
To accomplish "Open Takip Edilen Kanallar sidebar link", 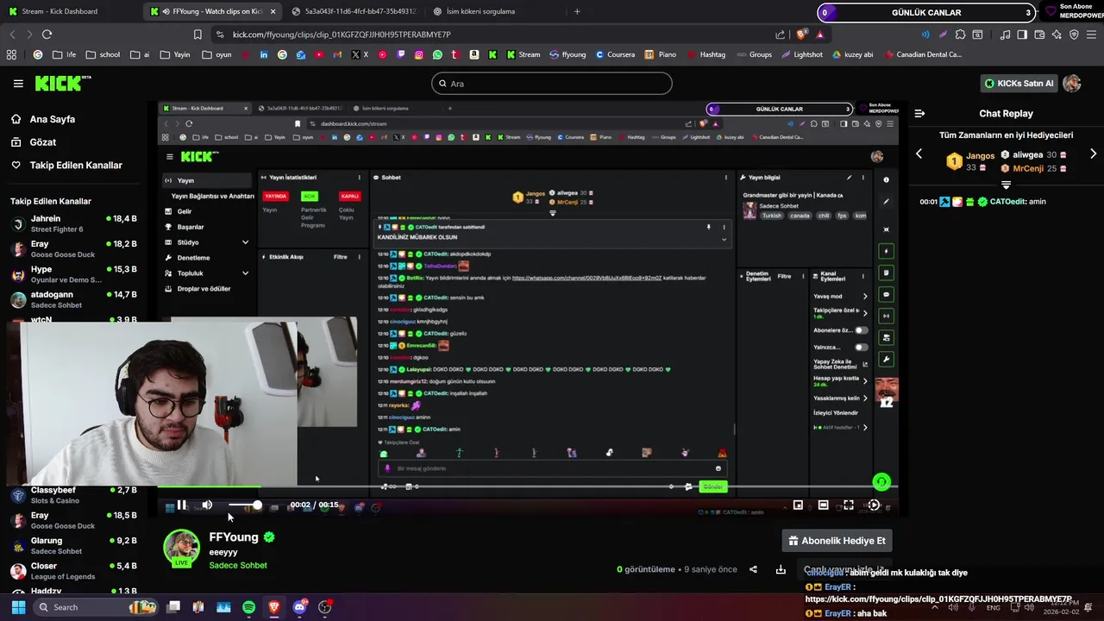I will 67,165.
